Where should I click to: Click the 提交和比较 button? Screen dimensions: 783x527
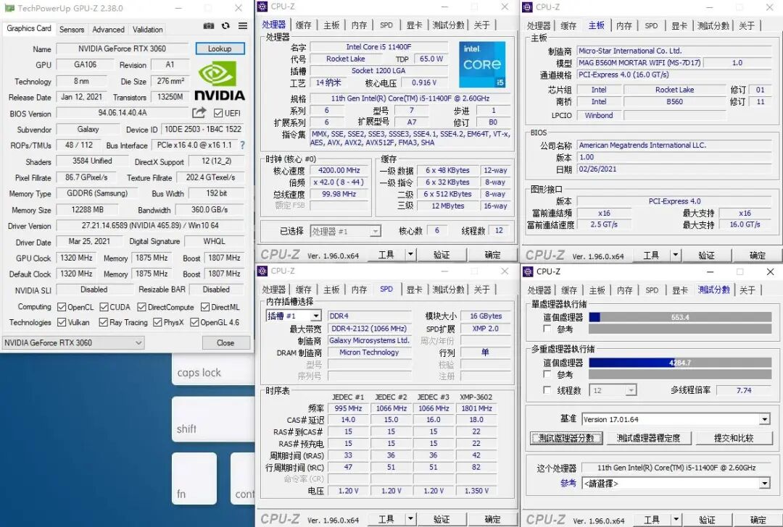pyautogui.click(x=733, y=438)
